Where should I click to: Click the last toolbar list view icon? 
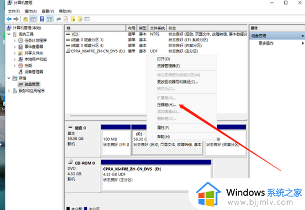tap(87, 19)
